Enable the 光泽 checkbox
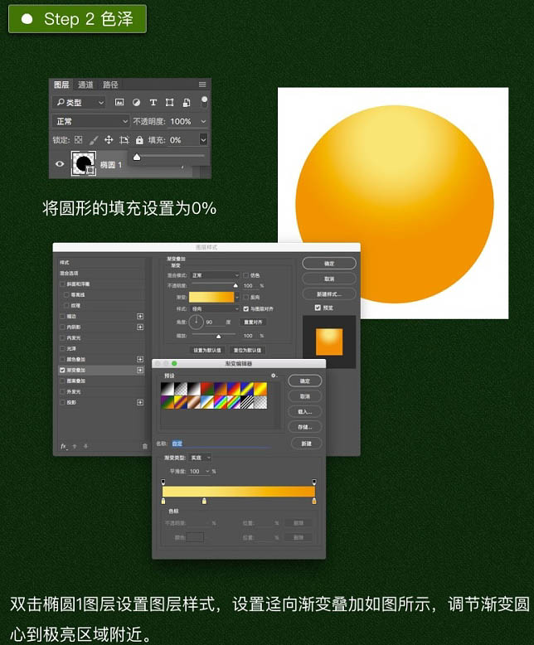 pos(62,348)
